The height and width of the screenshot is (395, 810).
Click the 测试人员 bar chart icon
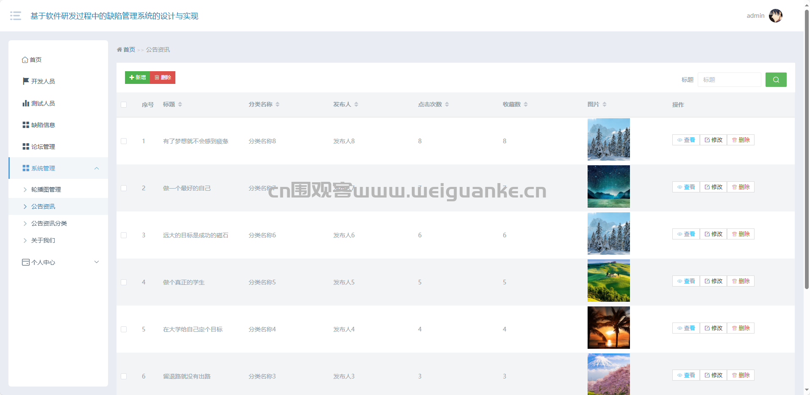(26, 103)
